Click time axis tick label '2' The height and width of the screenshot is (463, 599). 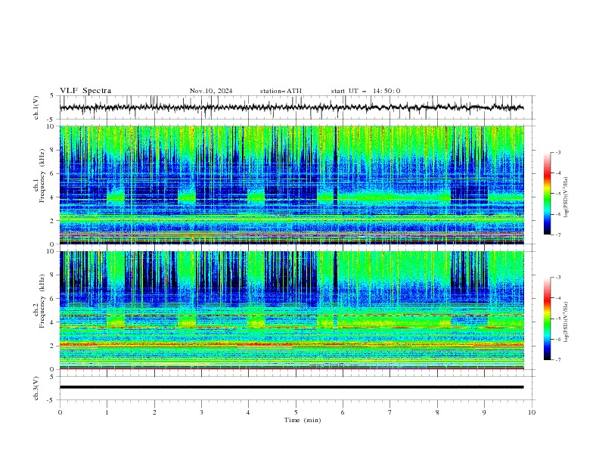(x=154, y=412)
